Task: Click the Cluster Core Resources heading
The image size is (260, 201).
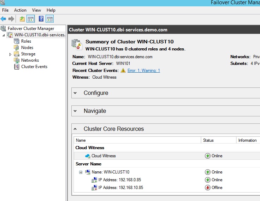Action: pyautogui.click(x=114, y=129)
